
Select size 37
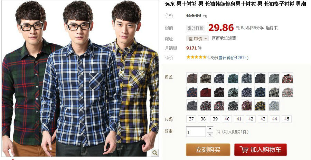coord(191,119)
